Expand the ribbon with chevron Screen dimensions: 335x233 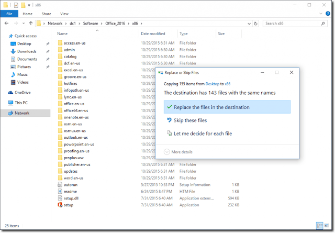[321, 14]
